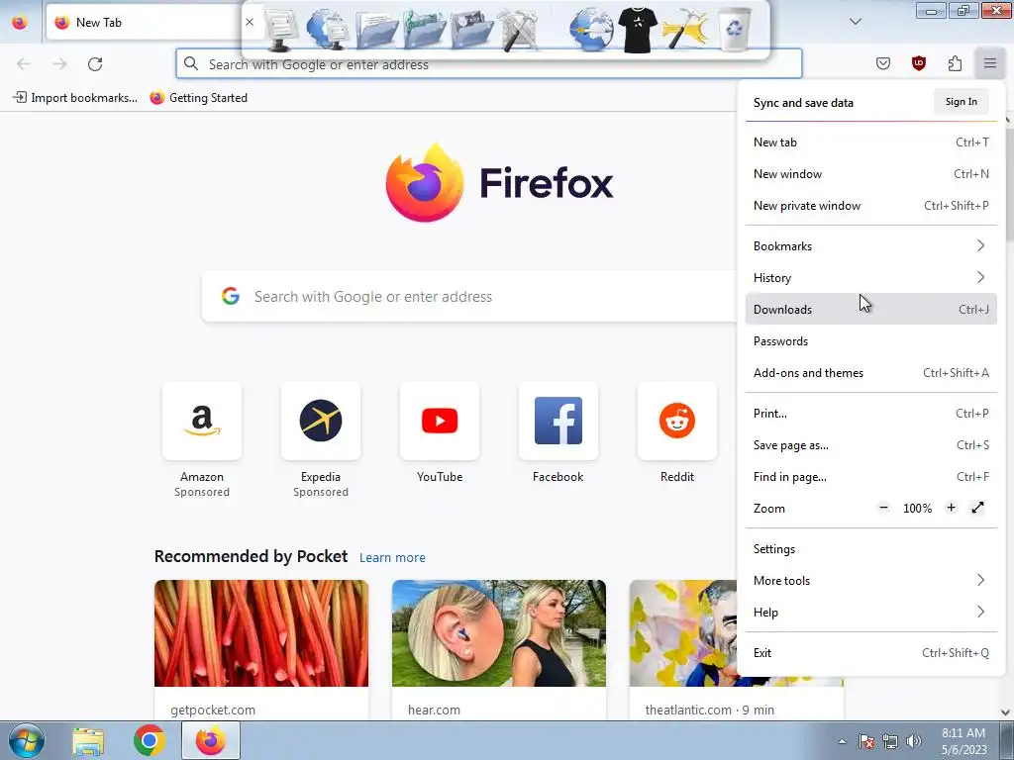Image resolution: width=1014 pixels, height=760 pixels.
Task: Click the reload page button
Action: coord(95,64)
